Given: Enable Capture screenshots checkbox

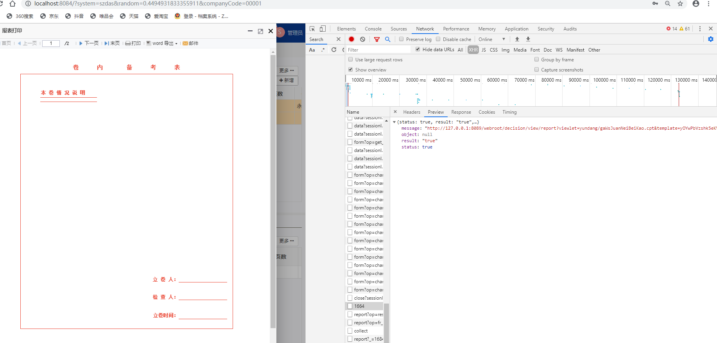Looking at the screenshot, I should click(x=536, y=70).
